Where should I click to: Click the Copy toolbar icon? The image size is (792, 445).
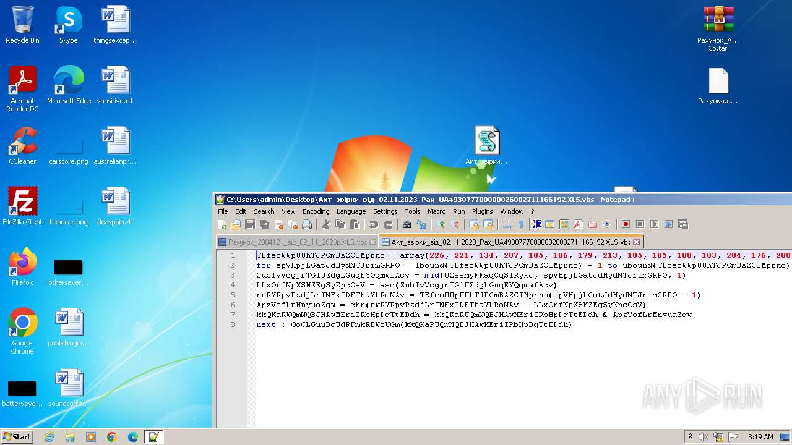pyautogui.click(x=340, y=224)
